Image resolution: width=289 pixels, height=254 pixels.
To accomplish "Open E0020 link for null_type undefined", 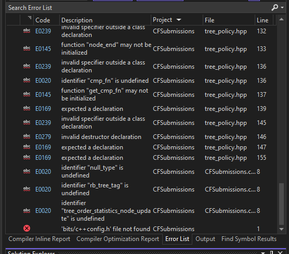I will (43, 172).
